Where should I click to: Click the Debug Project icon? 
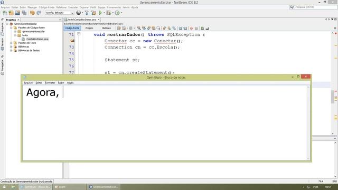coord(108,13)
